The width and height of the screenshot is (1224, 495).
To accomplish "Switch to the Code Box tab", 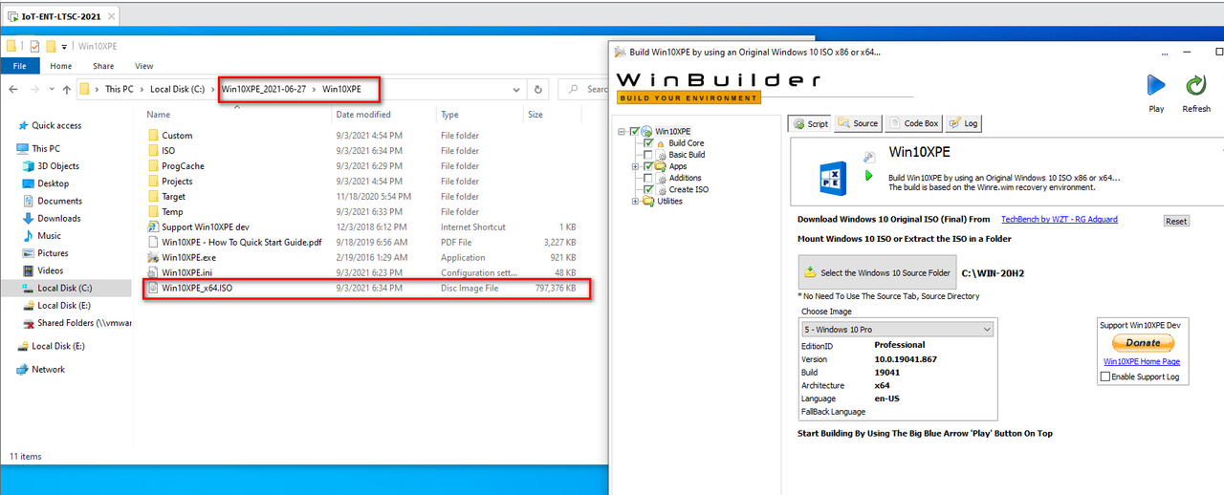I will click(913, 123).
